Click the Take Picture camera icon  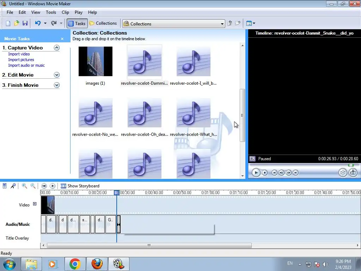(353, 173)
